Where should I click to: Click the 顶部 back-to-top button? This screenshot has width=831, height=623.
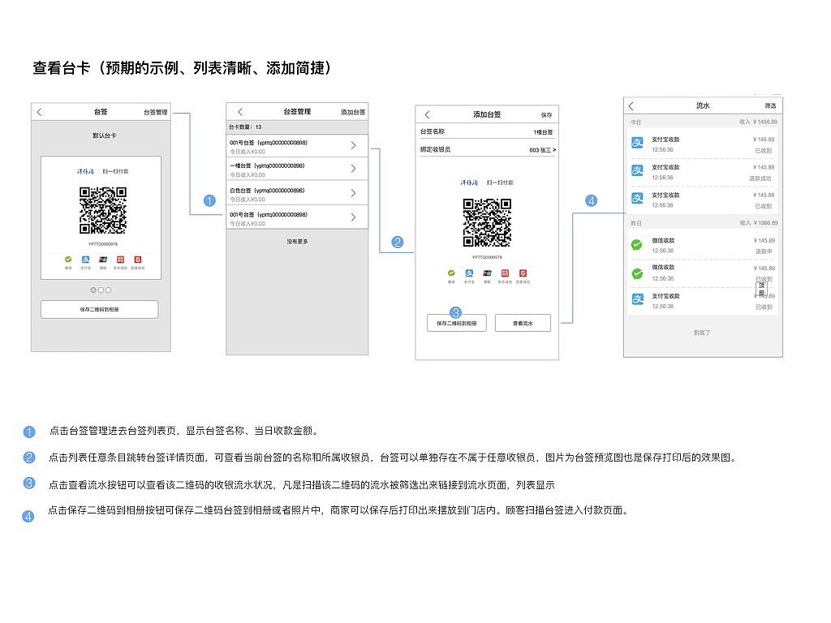click(761, 290)
